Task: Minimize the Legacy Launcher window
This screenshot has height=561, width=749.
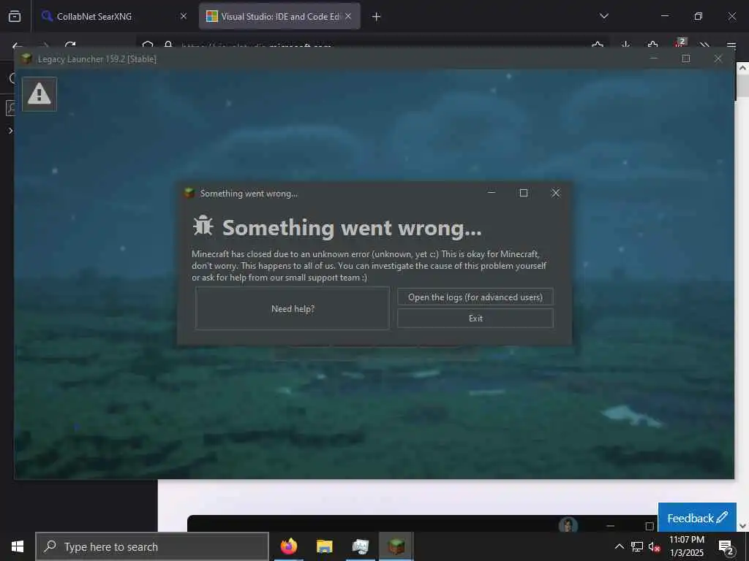Action: point(654,58)
